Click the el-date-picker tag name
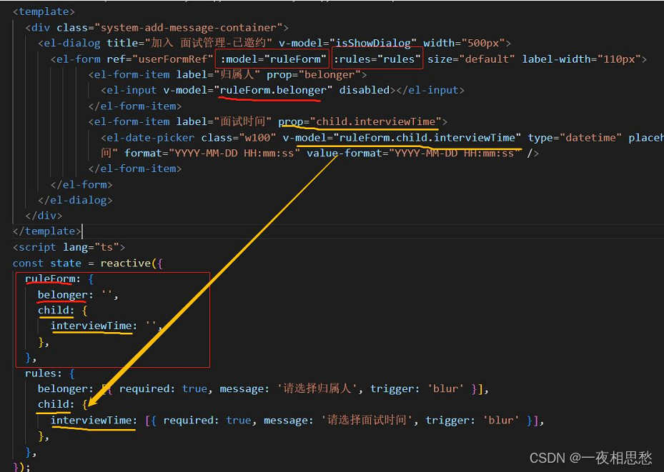Screen dimensions: 664x472 click(151, 137)
